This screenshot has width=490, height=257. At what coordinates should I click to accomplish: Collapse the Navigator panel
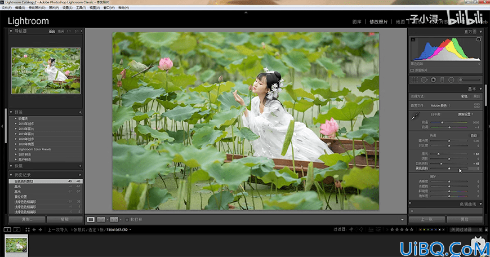pyautogui.click(x=11, y=31)
